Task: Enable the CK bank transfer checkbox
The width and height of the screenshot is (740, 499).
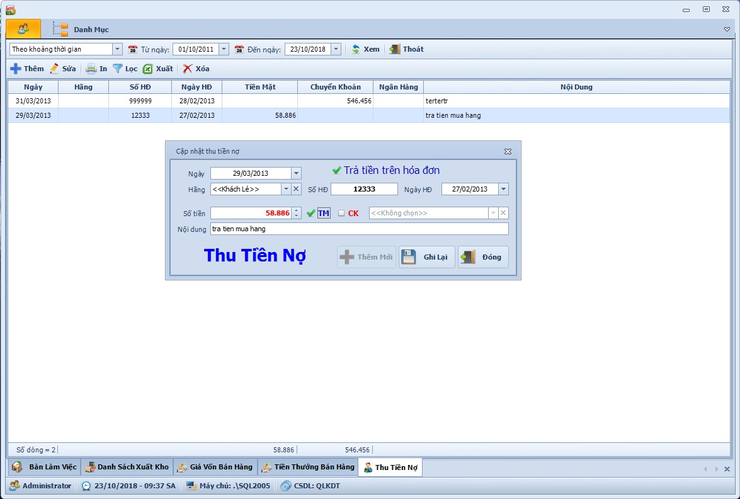Action: (341, 214)
